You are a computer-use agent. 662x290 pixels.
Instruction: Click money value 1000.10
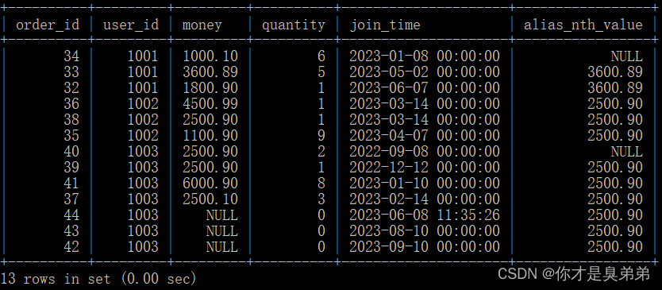pos(210,56)
